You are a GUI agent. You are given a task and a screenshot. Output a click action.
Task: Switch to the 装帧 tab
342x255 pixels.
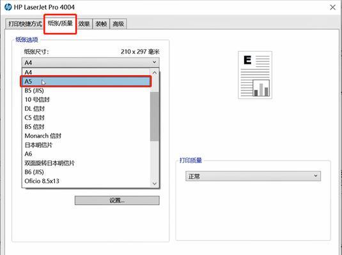(x=101, y=24)
